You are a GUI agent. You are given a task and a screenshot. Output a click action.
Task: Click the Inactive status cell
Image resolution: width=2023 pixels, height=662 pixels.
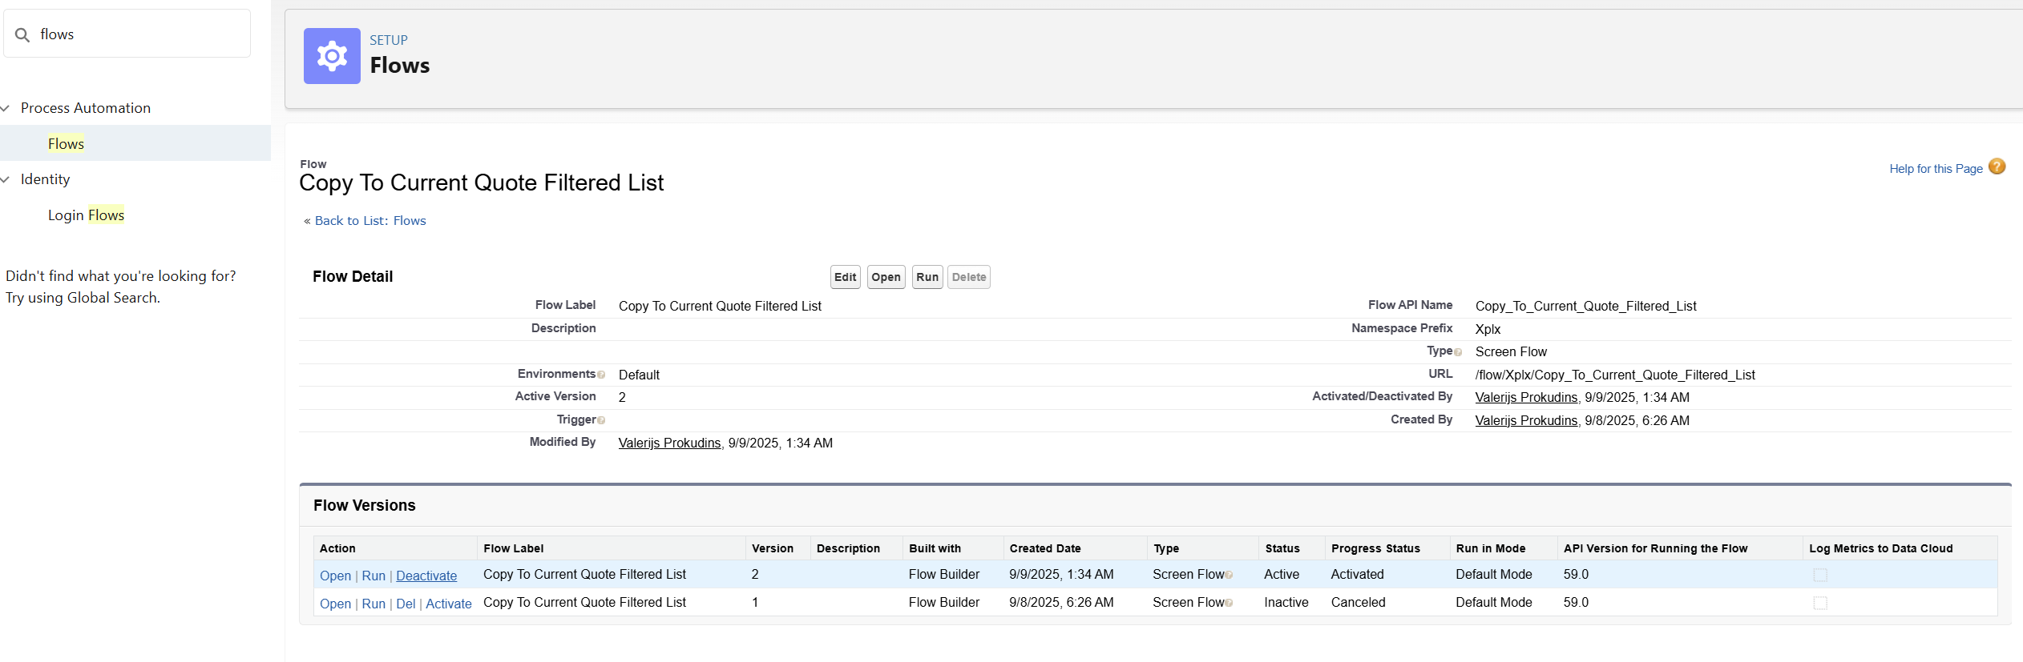click(1286, 603)
